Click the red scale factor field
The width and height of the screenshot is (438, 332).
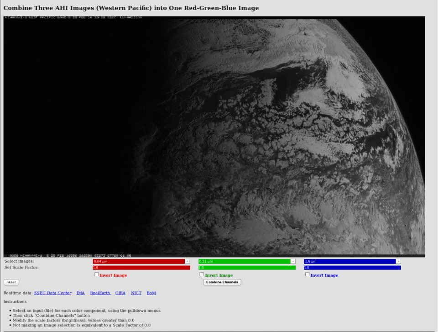click(x=141, y=268)
